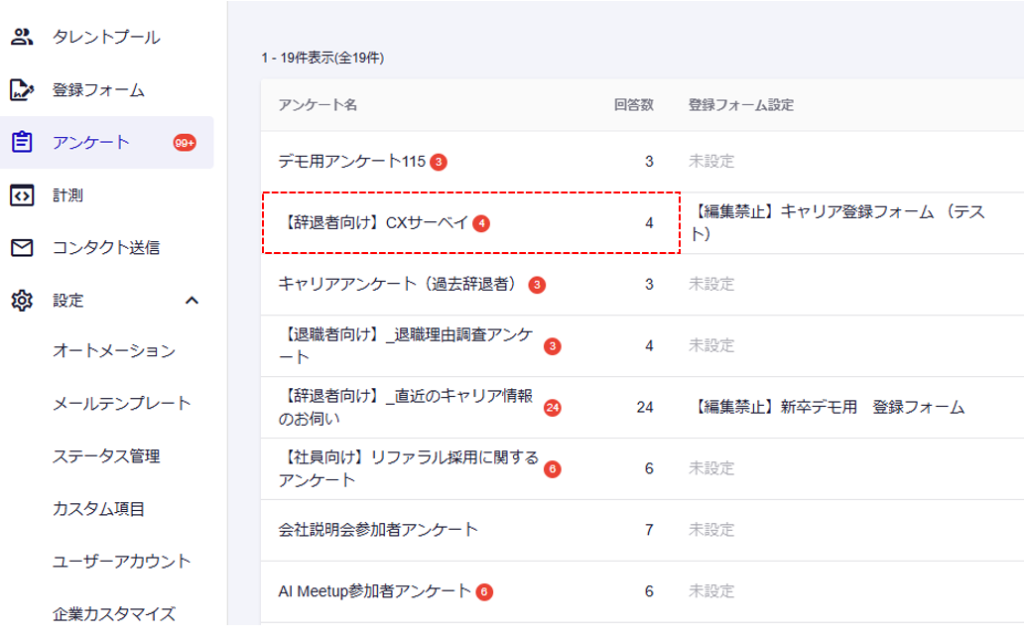The height and width of the screenshot is (641, 1024).
Task: Click the code-bracket icon for 計測
Action: coord(22,195)
